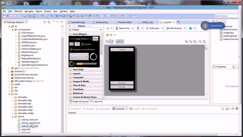Click the Button widget in the palette
The image size is (243, 137).
click(x=95, y=39)
